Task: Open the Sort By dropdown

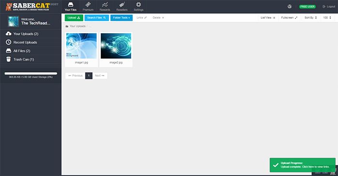Action: pyautogui.click(x=310, y=18)
